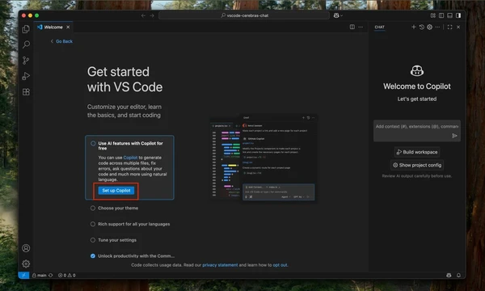Open the Extensions view
The image size is (485, 291).
point(26,92)
